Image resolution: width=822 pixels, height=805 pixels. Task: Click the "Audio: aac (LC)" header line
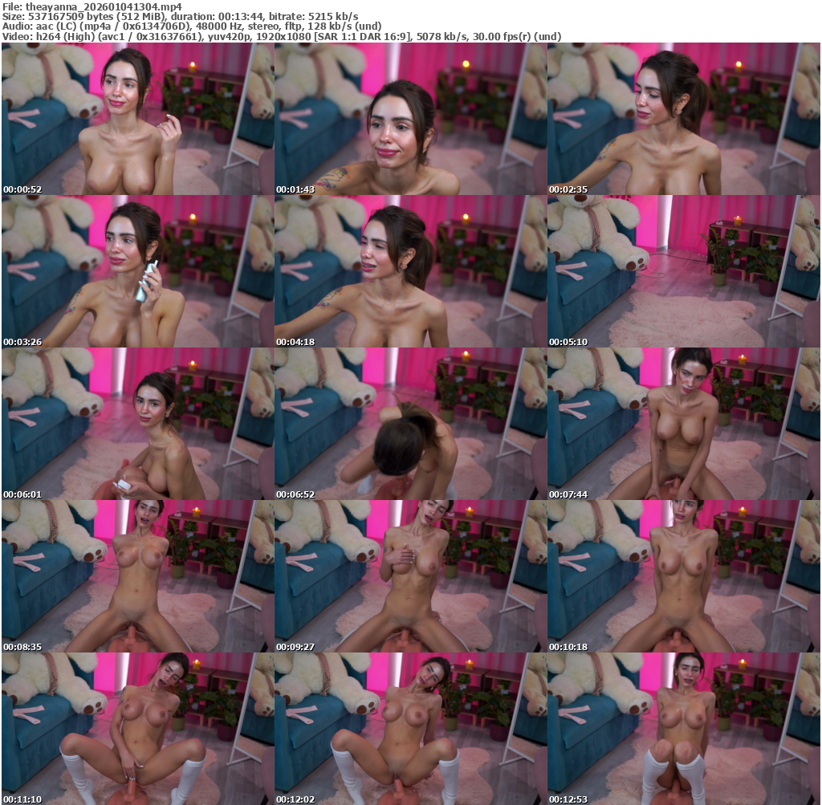(192, 26)
